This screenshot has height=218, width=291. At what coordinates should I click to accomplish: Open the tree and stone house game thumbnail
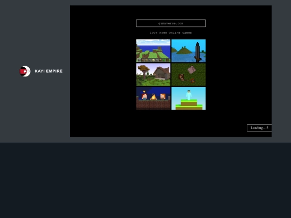coord(153,74)
